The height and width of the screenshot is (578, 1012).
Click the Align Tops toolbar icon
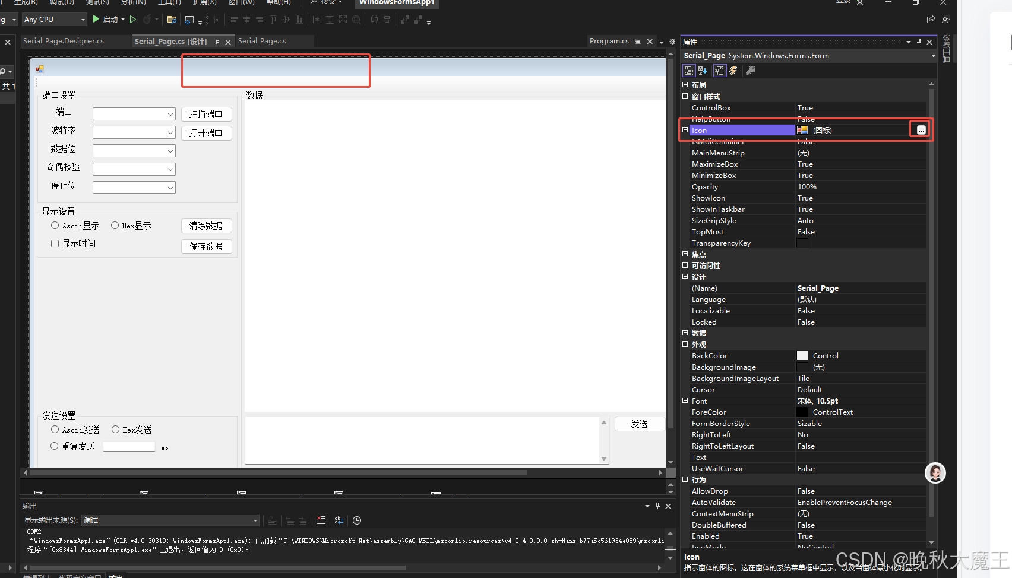[x=273, y=20]
